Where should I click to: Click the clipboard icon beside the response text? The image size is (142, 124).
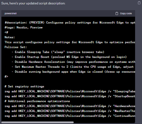point(139,3)
